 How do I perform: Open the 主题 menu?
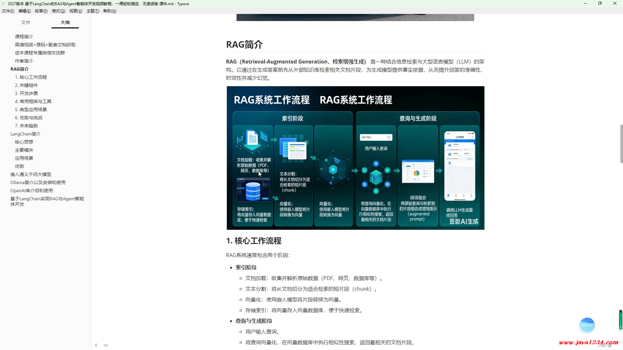pyautogui.click(x=92, y=11)
